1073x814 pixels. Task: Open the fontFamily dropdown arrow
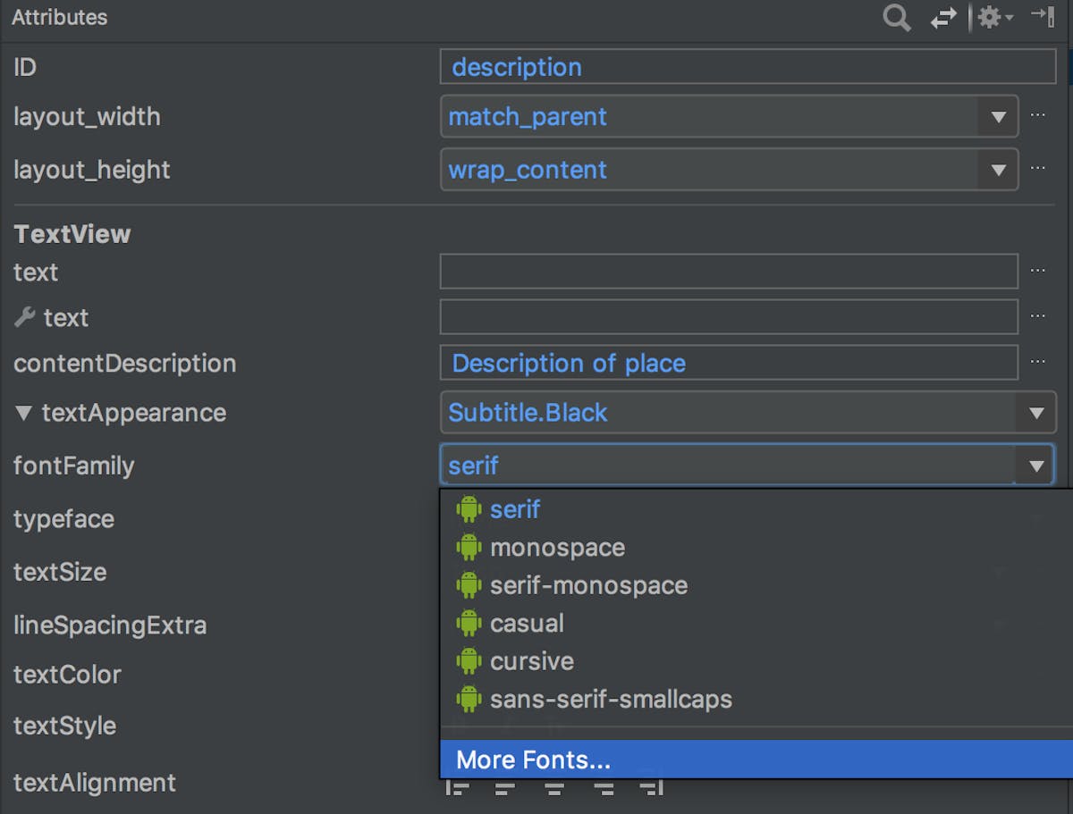(1035, 465)
